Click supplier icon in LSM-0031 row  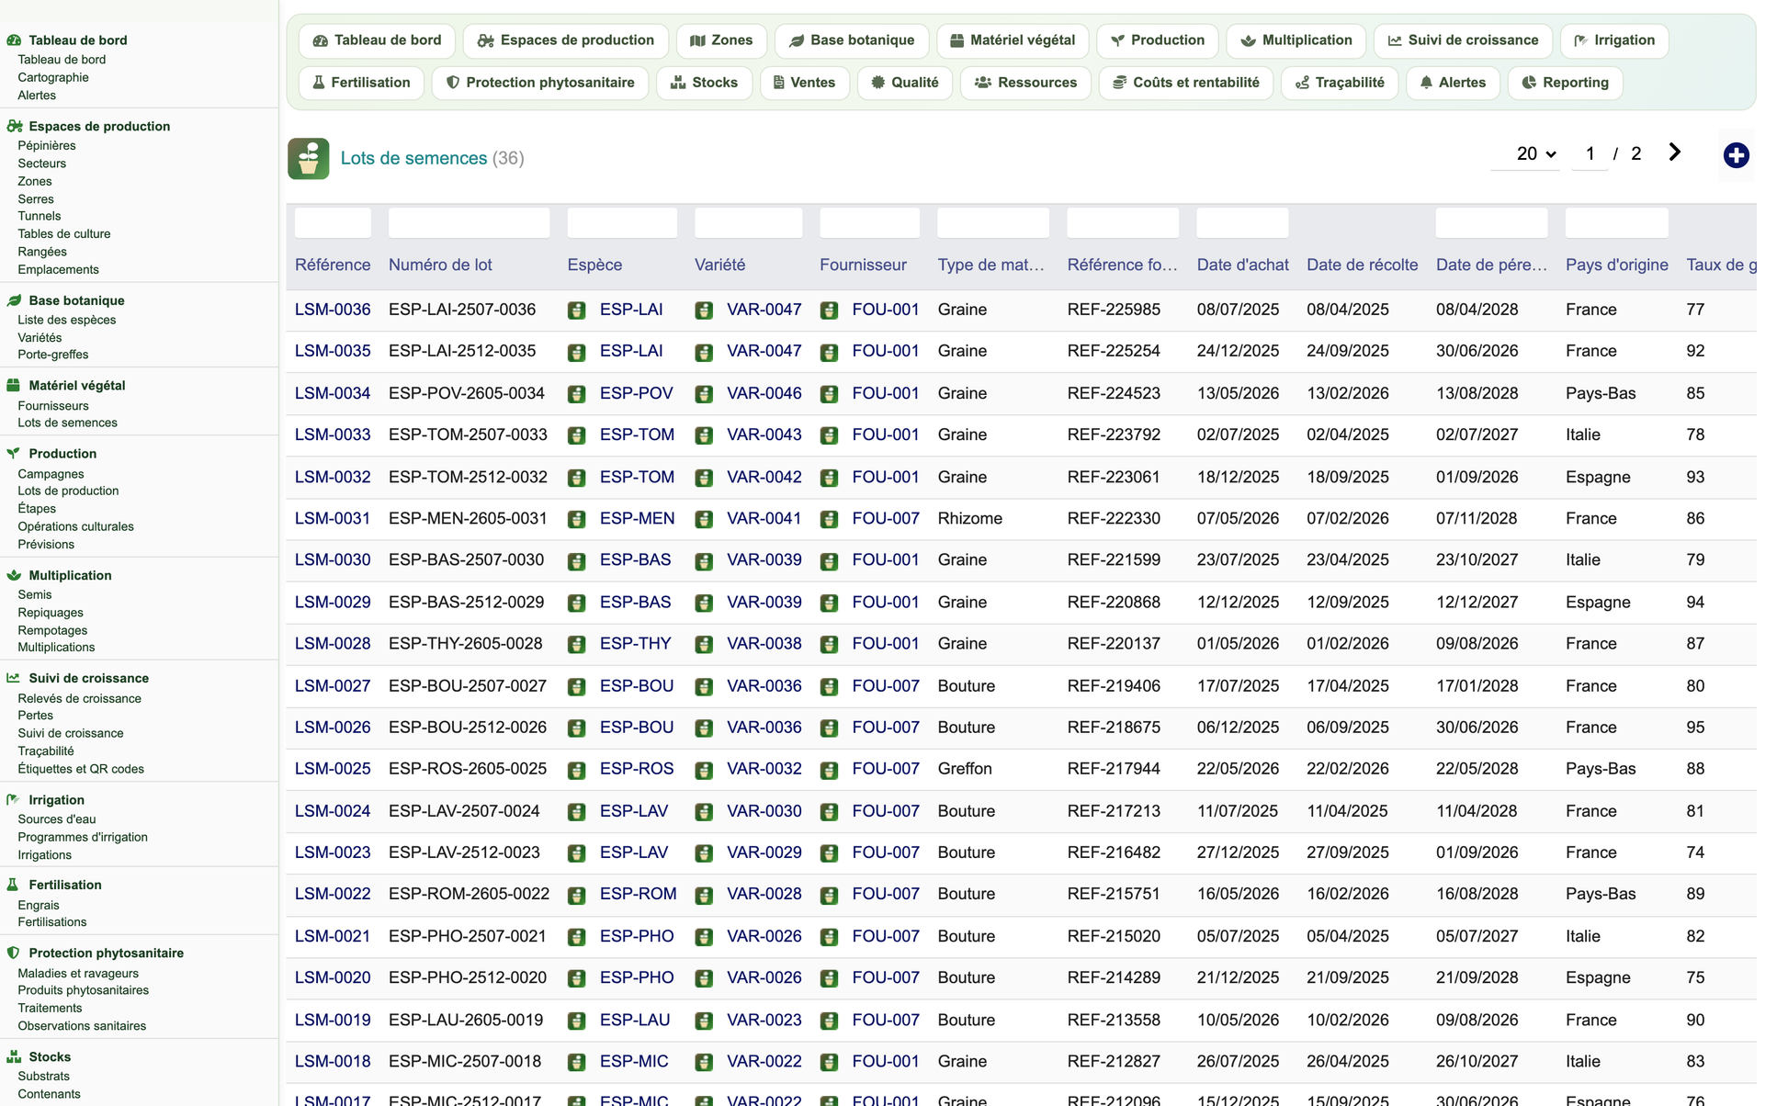click(829, 519)
